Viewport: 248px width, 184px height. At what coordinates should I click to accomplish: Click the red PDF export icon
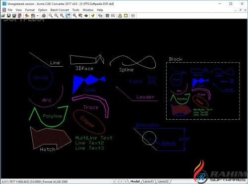pos(20,16)
